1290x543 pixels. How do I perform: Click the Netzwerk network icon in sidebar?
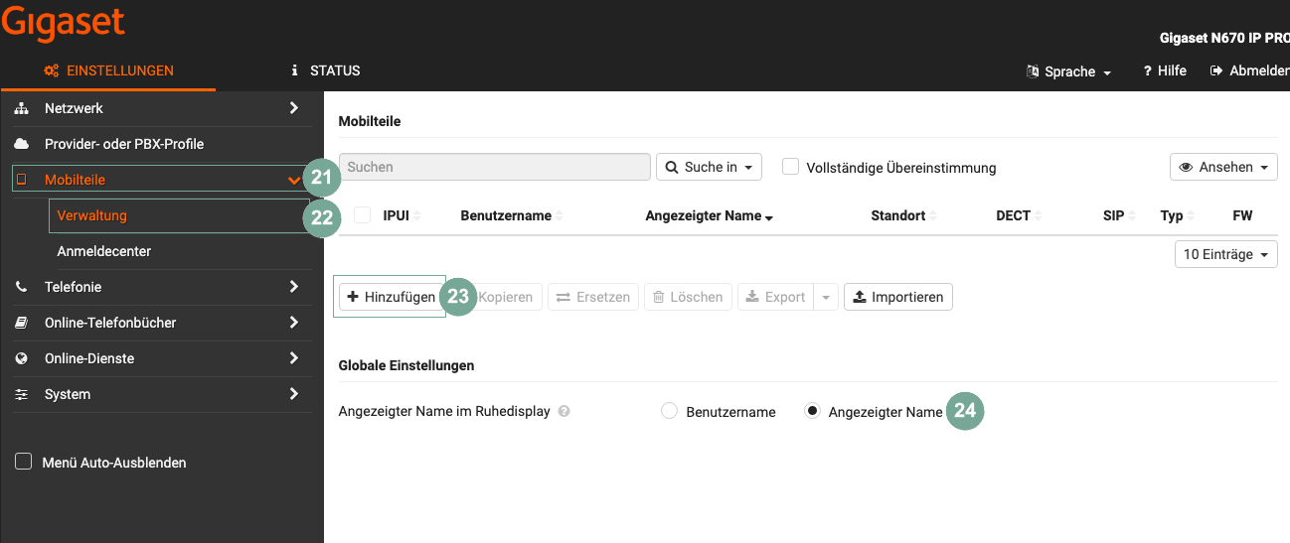tap(22, 108)
